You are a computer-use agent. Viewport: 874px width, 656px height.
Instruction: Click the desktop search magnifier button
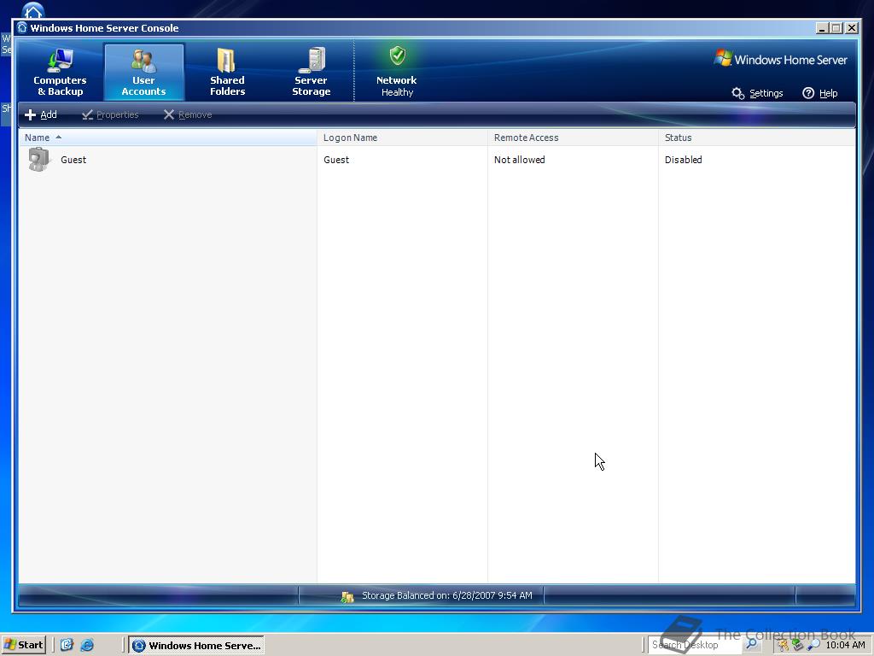pos(752,645)
